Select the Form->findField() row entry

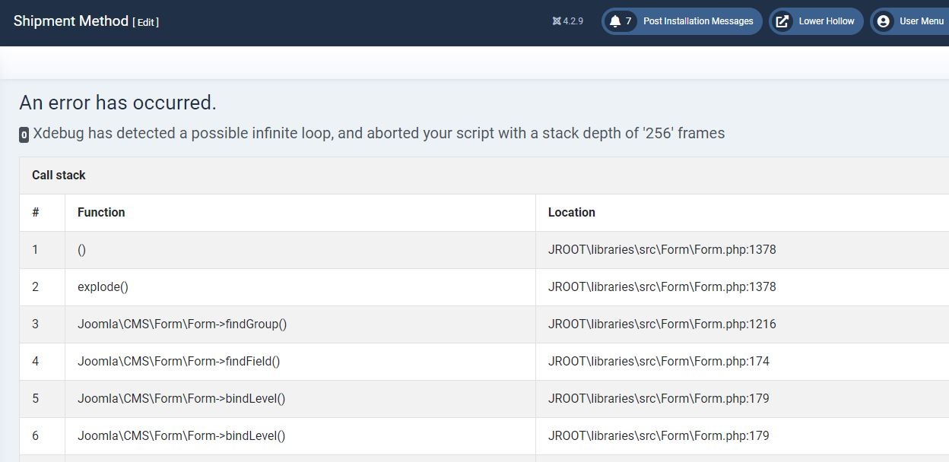coord(179,361)
